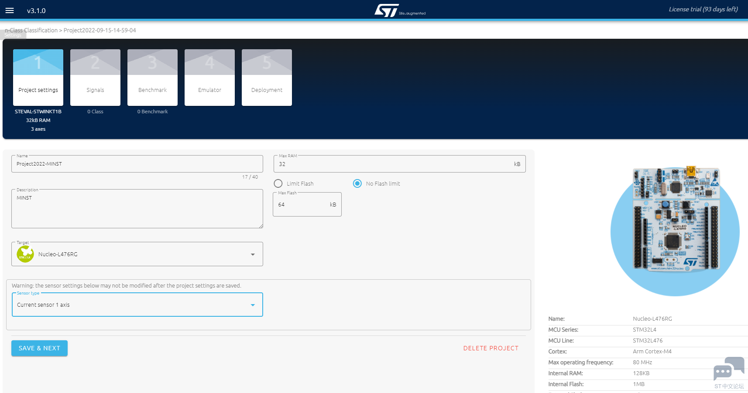
Task: Click Delete Project
Action: (491, 348)
